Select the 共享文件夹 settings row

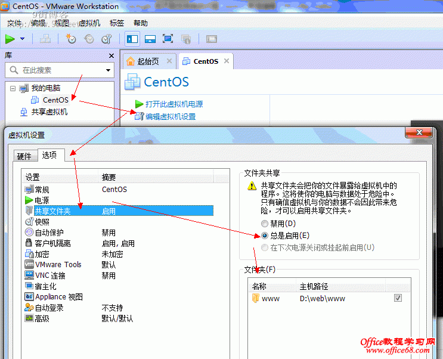[119, 211]
